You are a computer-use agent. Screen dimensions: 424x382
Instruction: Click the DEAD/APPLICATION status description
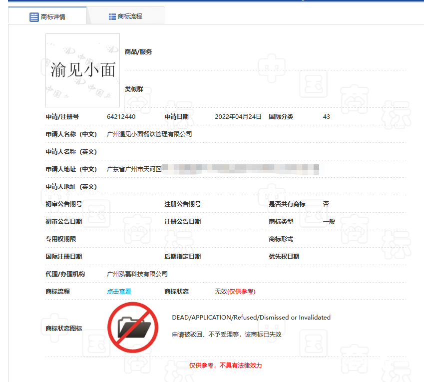pyautogui.click(x=251, y=318)
